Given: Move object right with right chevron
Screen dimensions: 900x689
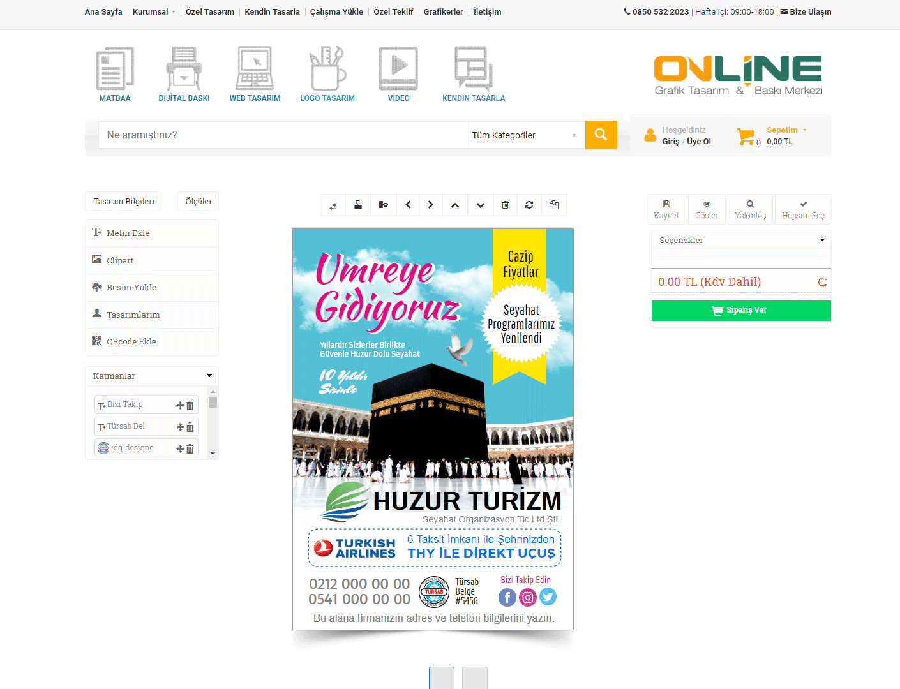Looking at the screenshot, I should click(x=431, y=205).
